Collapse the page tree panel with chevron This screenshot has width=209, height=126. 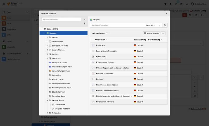click(x=84, y=19)
